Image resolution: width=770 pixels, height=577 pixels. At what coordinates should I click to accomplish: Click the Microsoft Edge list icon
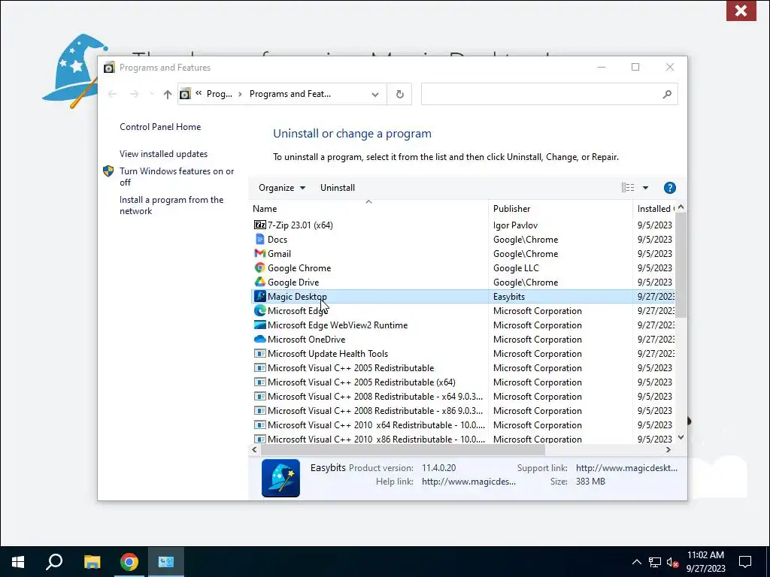[259, 310]
